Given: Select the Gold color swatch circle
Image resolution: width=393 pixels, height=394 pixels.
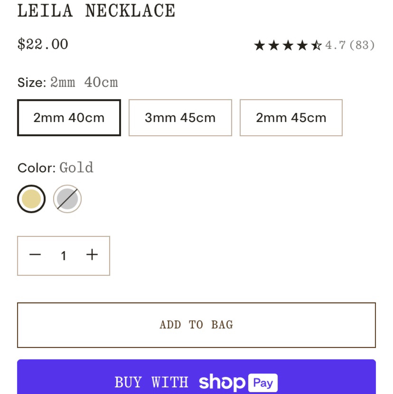Looking at the screenshot, I should 31,199.
